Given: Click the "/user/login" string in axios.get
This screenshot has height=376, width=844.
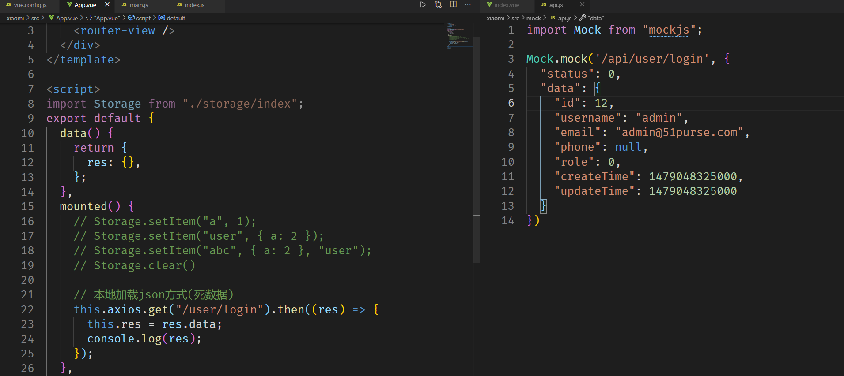Looking at the screenshot, I should tap(220, 309).
